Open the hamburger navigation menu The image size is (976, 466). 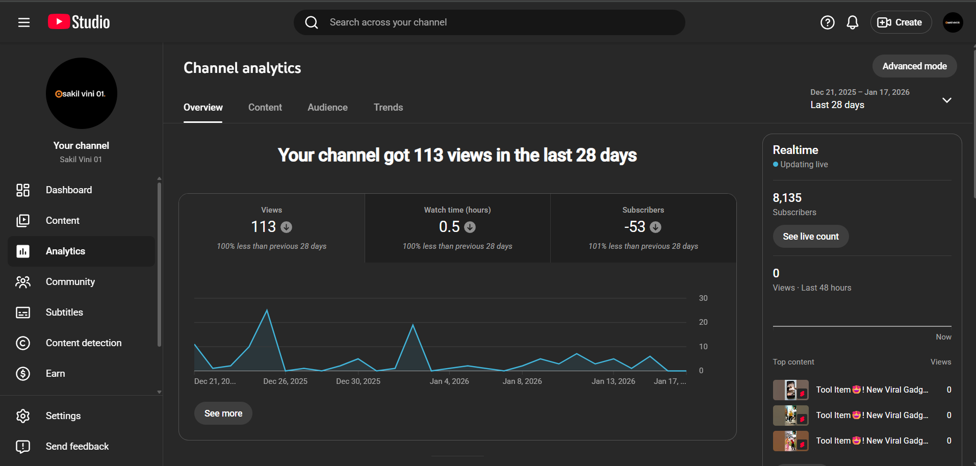(24, 22)
